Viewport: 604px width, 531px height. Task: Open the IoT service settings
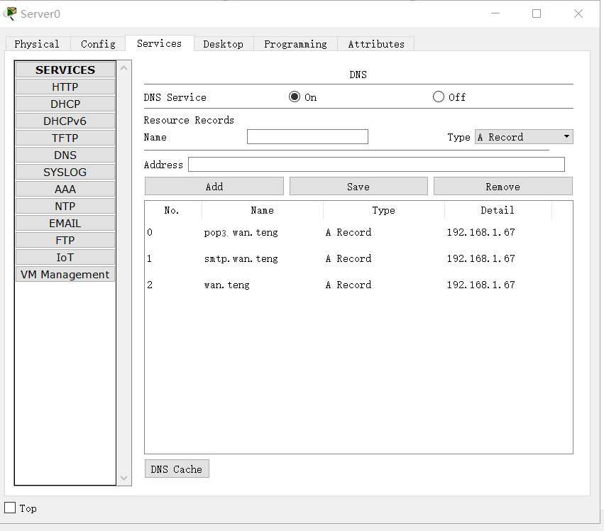click(65, 258)
